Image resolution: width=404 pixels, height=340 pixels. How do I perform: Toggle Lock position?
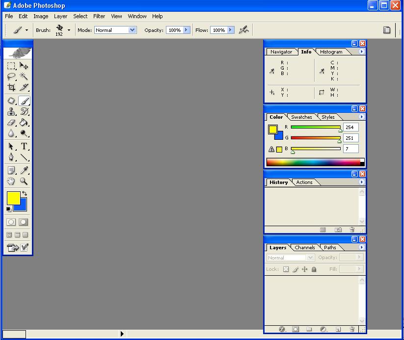[304, 269]
